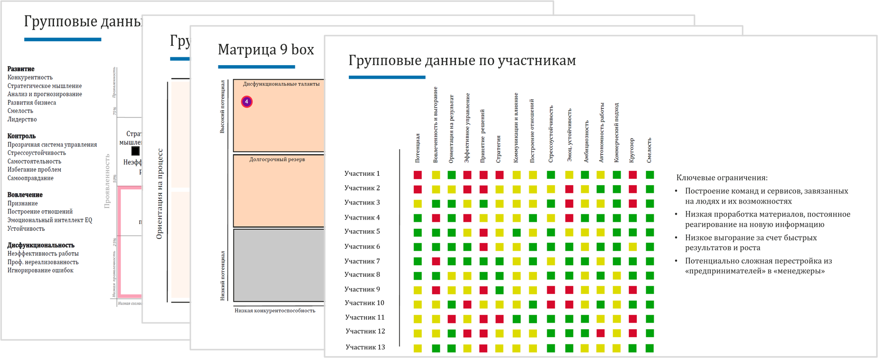Click the 'Вовлеченность и выгорание' column header

pyautogui.click(x=435, y=125)
